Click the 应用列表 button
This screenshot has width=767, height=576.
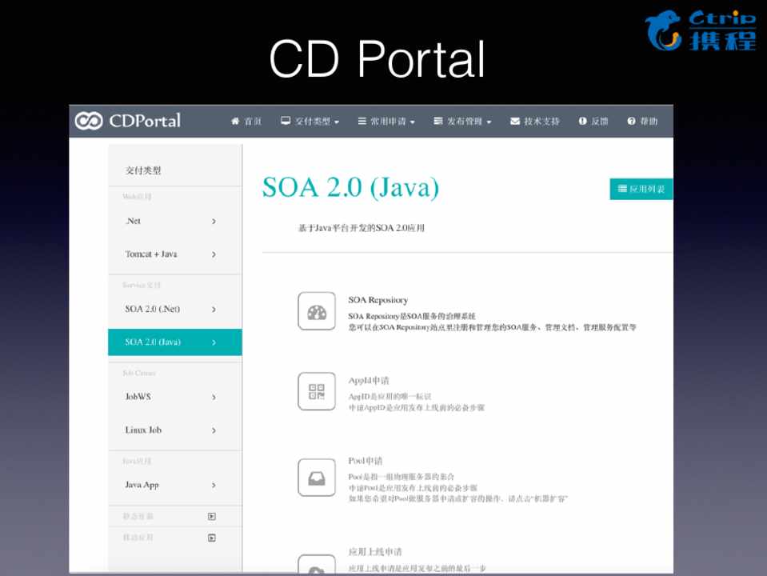(x=641, y=190)
